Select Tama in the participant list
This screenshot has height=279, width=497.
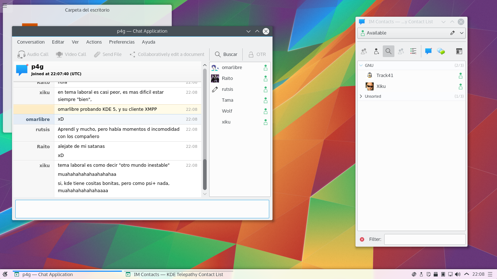240,100
